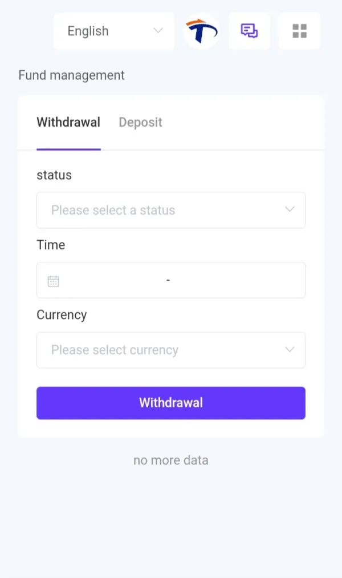The width and height of the screenshot is (342, 578).
Task: Click the grid apps menu icon
Action: (x=299, y=31)
